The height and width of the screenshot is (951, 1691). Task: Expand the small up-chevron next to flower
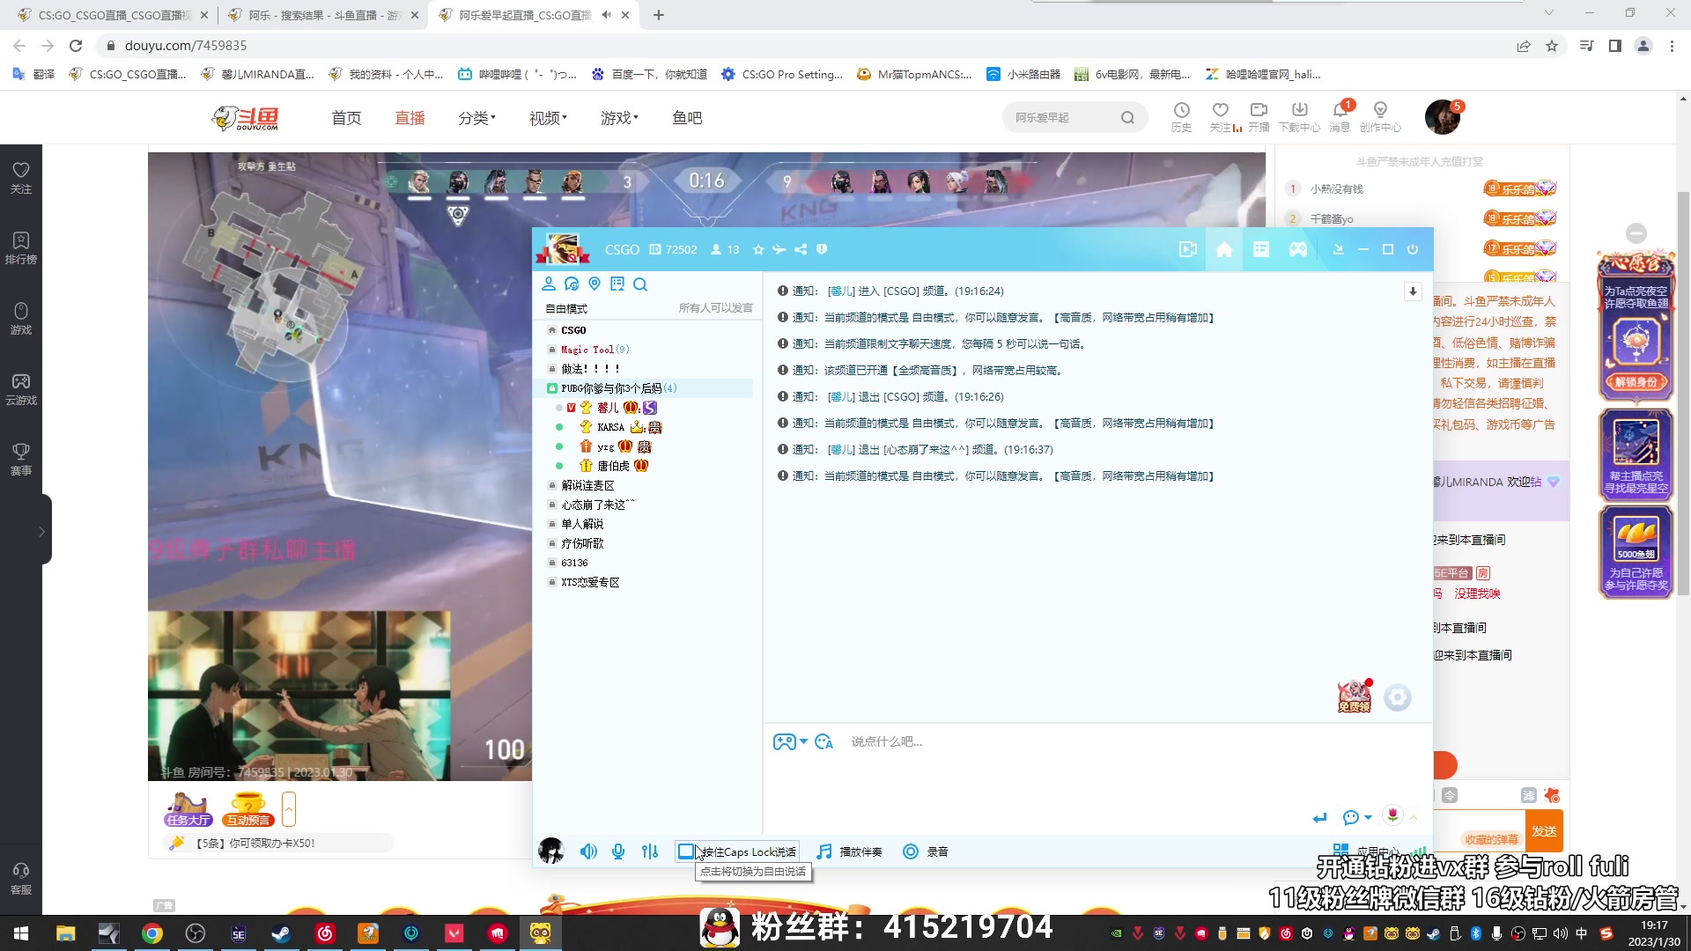click(x=1414, y=818)
